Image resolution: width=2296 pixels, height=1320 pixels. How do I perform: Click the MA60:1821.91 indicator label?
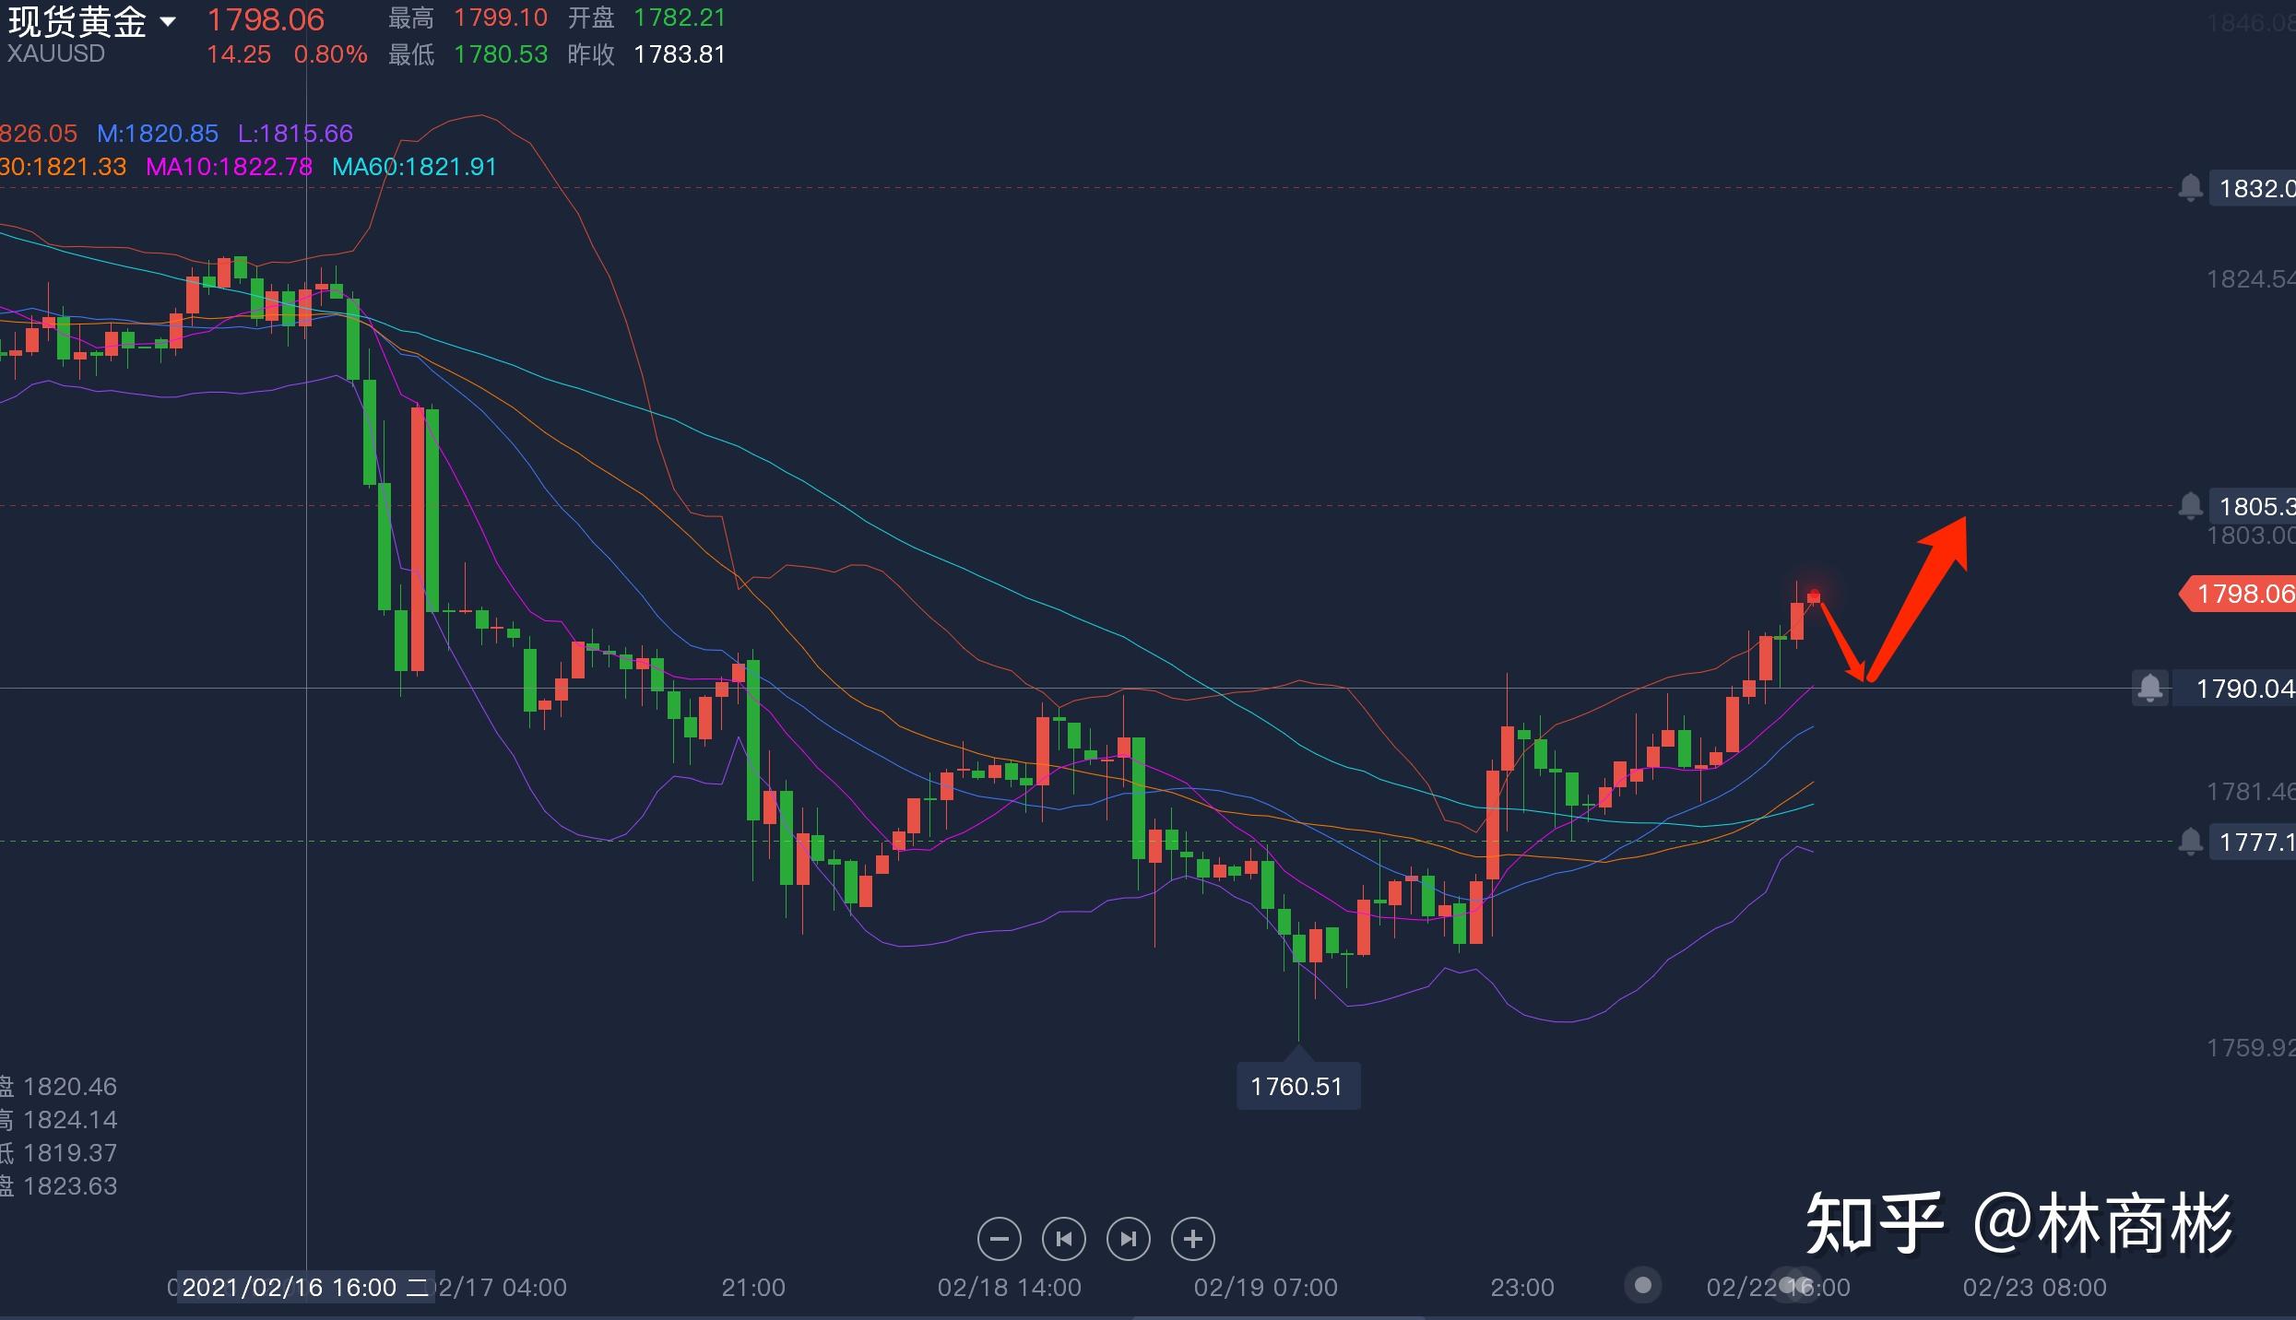coord(414,167)
